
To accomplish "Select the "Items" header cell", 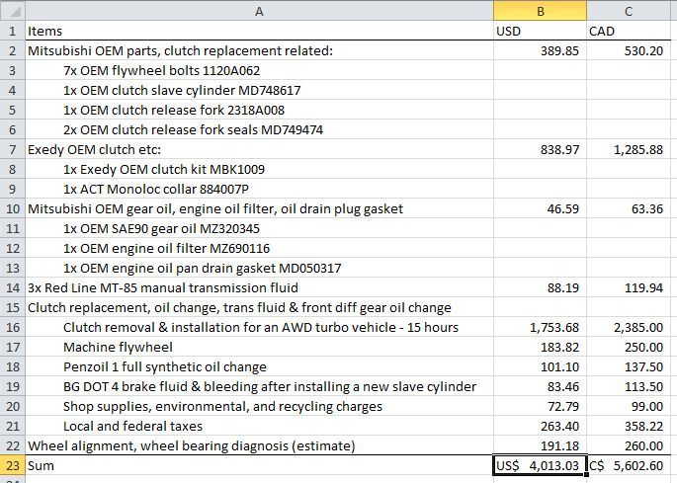I will point(258,31).
